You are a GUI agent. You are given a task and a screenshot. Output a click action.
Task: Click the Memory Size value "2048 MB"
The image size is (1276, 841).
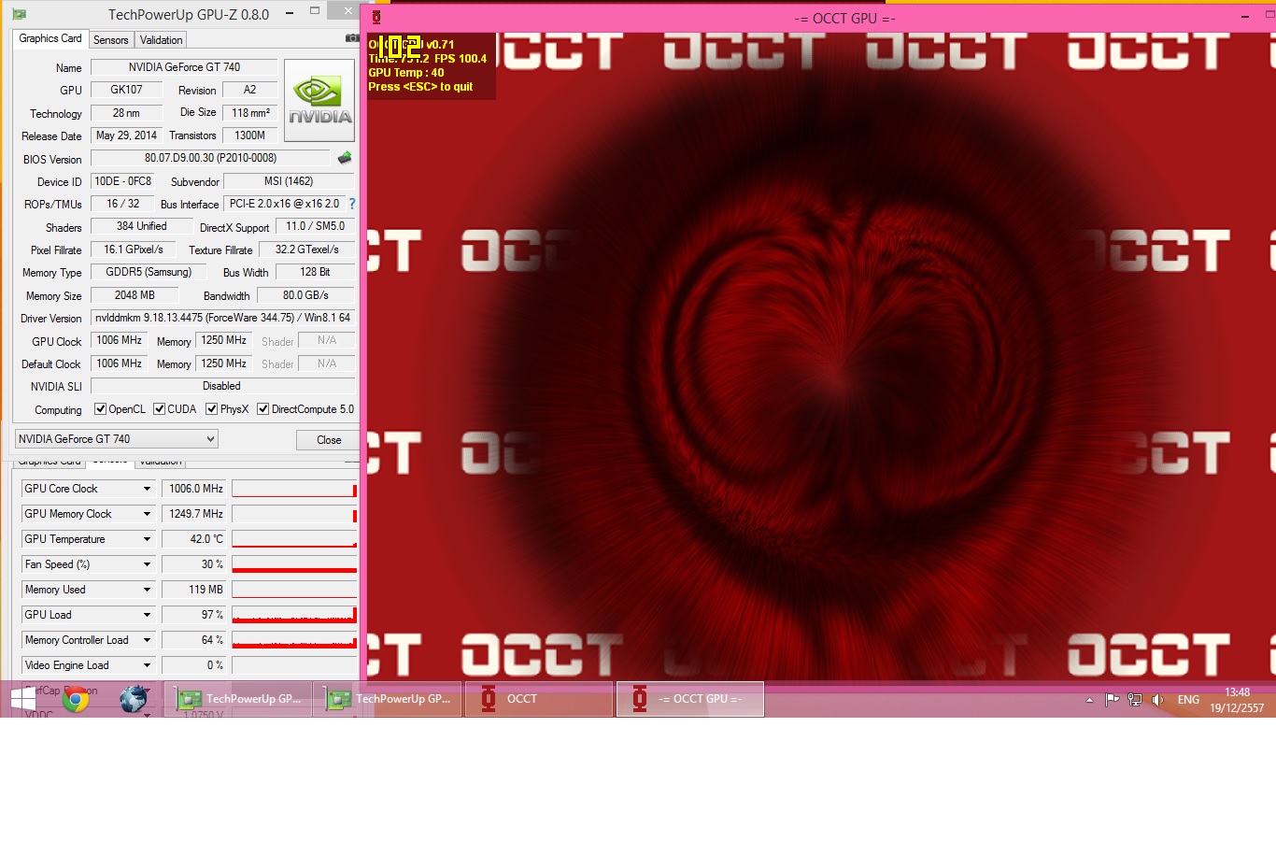(135, 295)
